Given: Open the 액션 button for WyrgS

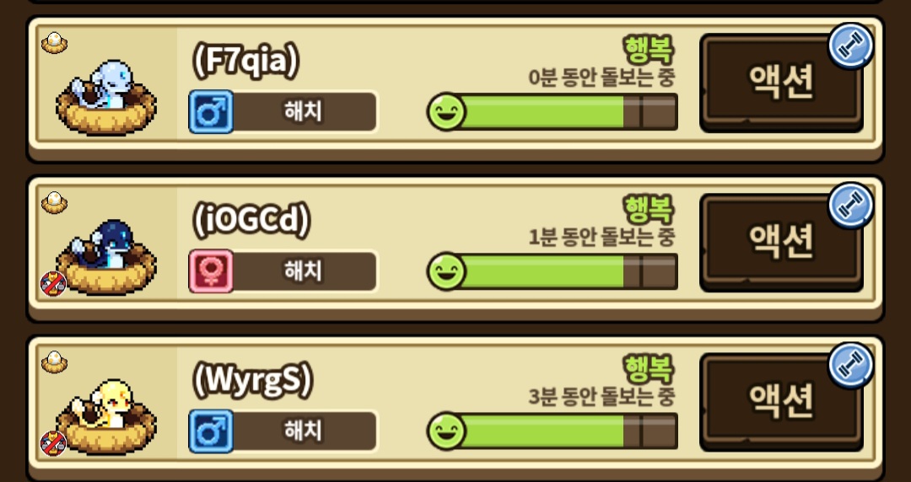Looking at the screenshot, I should tap(781, 401).
